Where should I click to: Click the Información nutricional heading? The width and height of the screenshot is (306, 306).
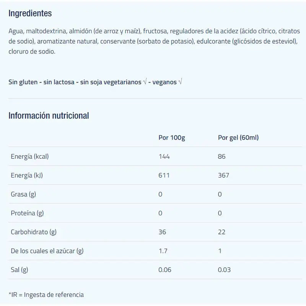49,115
